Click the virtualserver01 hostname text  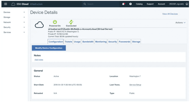pyautogui.click(x=80, y=29)
